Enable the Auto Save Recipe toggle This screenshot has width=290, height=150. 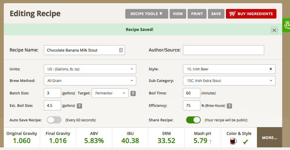click(x=54, y=120)
